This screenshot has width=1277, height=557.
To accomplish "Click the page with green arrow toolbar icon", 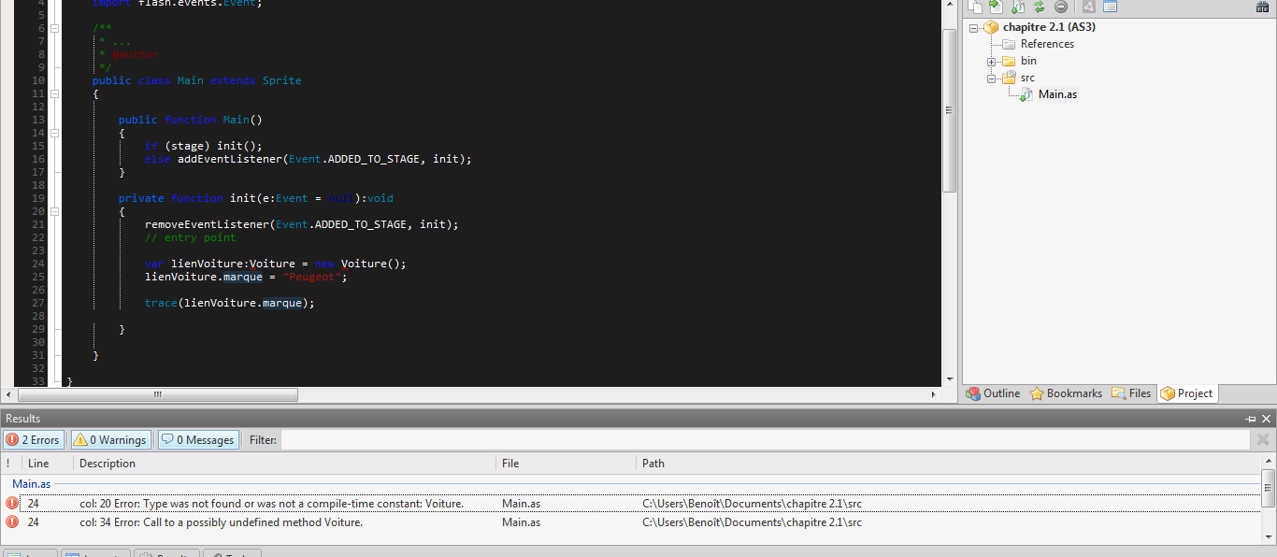I will coord(997,7).
